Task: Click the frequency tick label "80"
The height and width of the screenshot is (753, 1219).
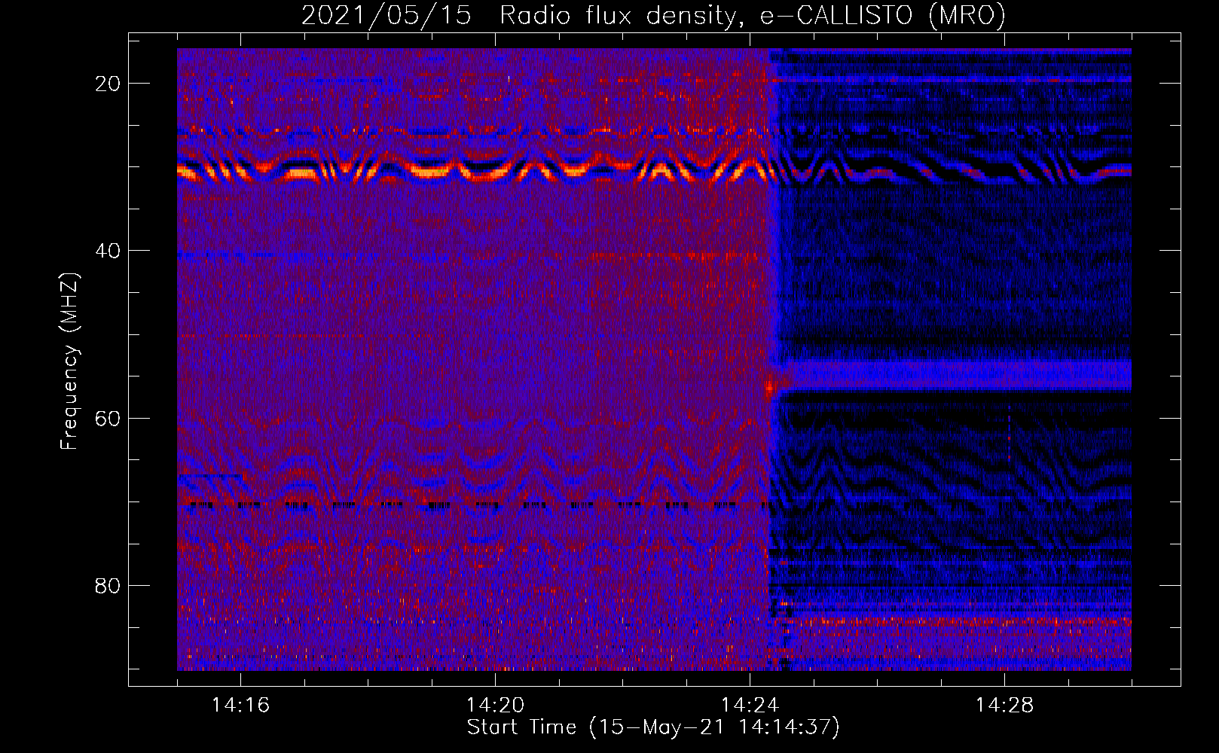Action: [x=108, y=585]
